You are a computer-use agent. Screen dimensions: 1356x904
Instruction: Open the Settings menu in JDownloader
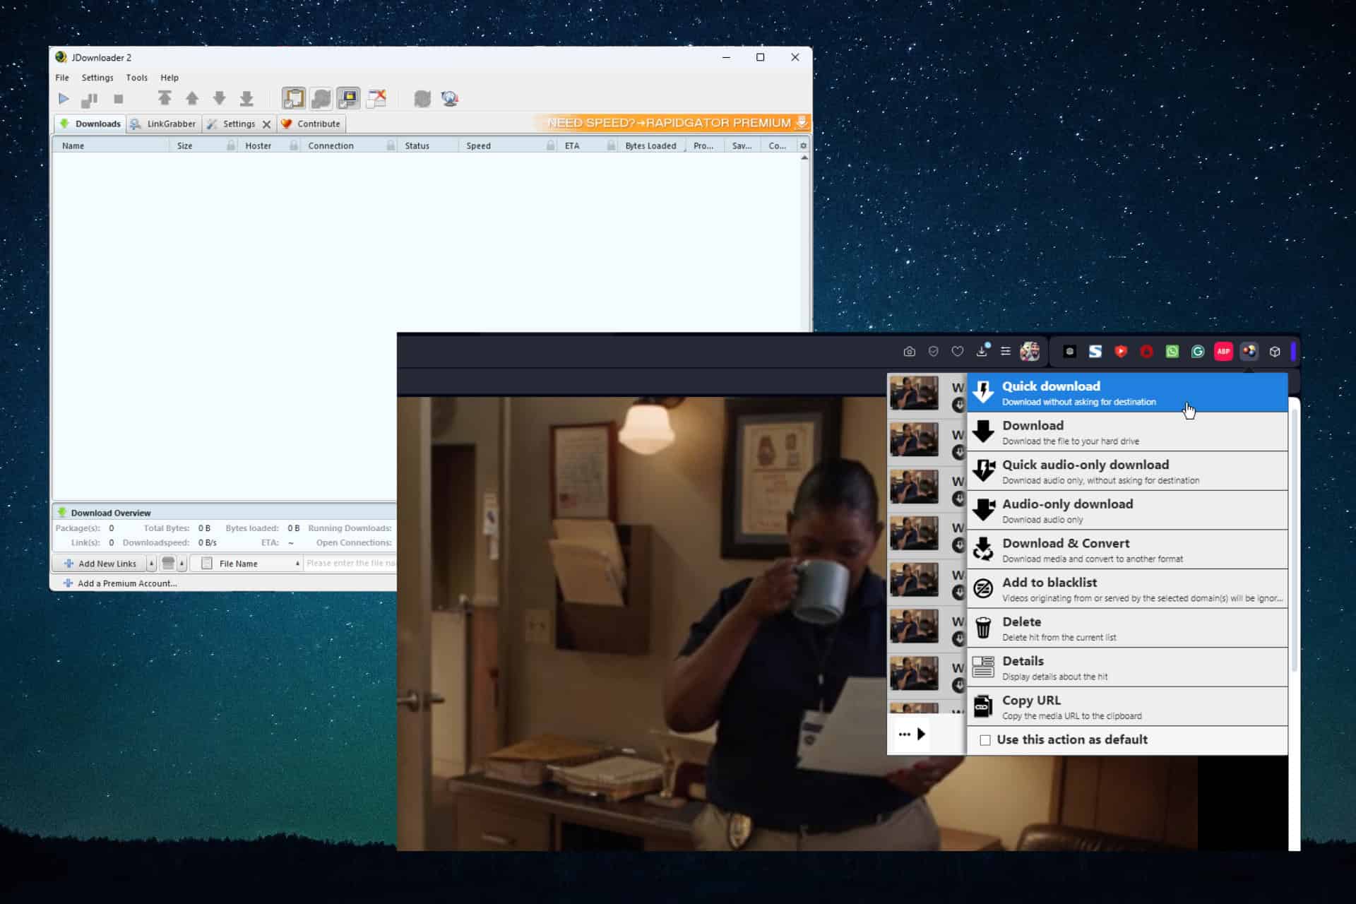click(x=97, y=78)
